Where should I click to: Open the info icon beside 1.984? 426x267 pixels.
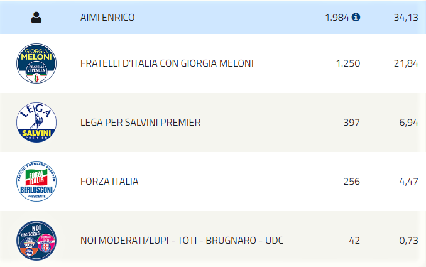click(x=356, y=17)
